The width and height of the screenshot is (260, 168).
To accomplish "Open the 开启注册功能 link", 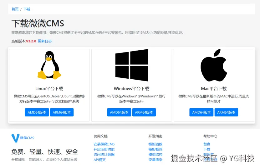I will click(104, 149).
